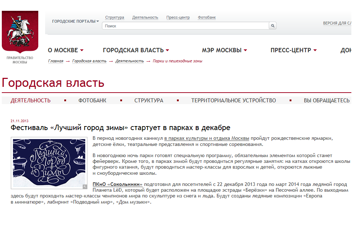Screen dimensions: 364x227
Task: Go to Городская власть breadcrumb link
Action: tap(90, 61)
